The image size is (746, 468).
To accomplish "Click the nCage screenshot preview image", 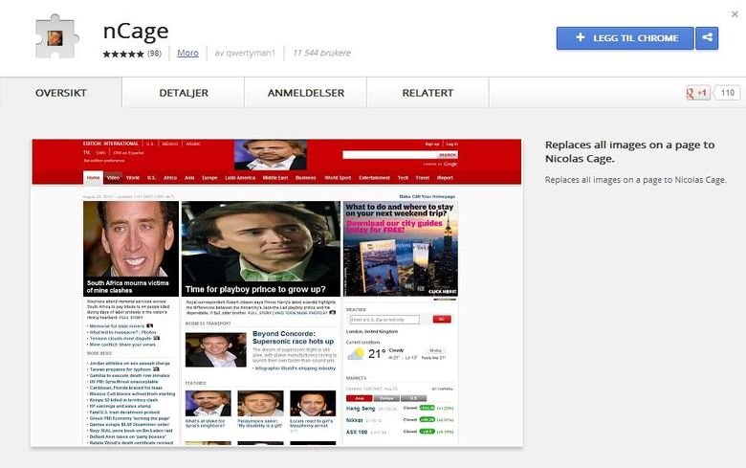I will click(x=277, y=293).
